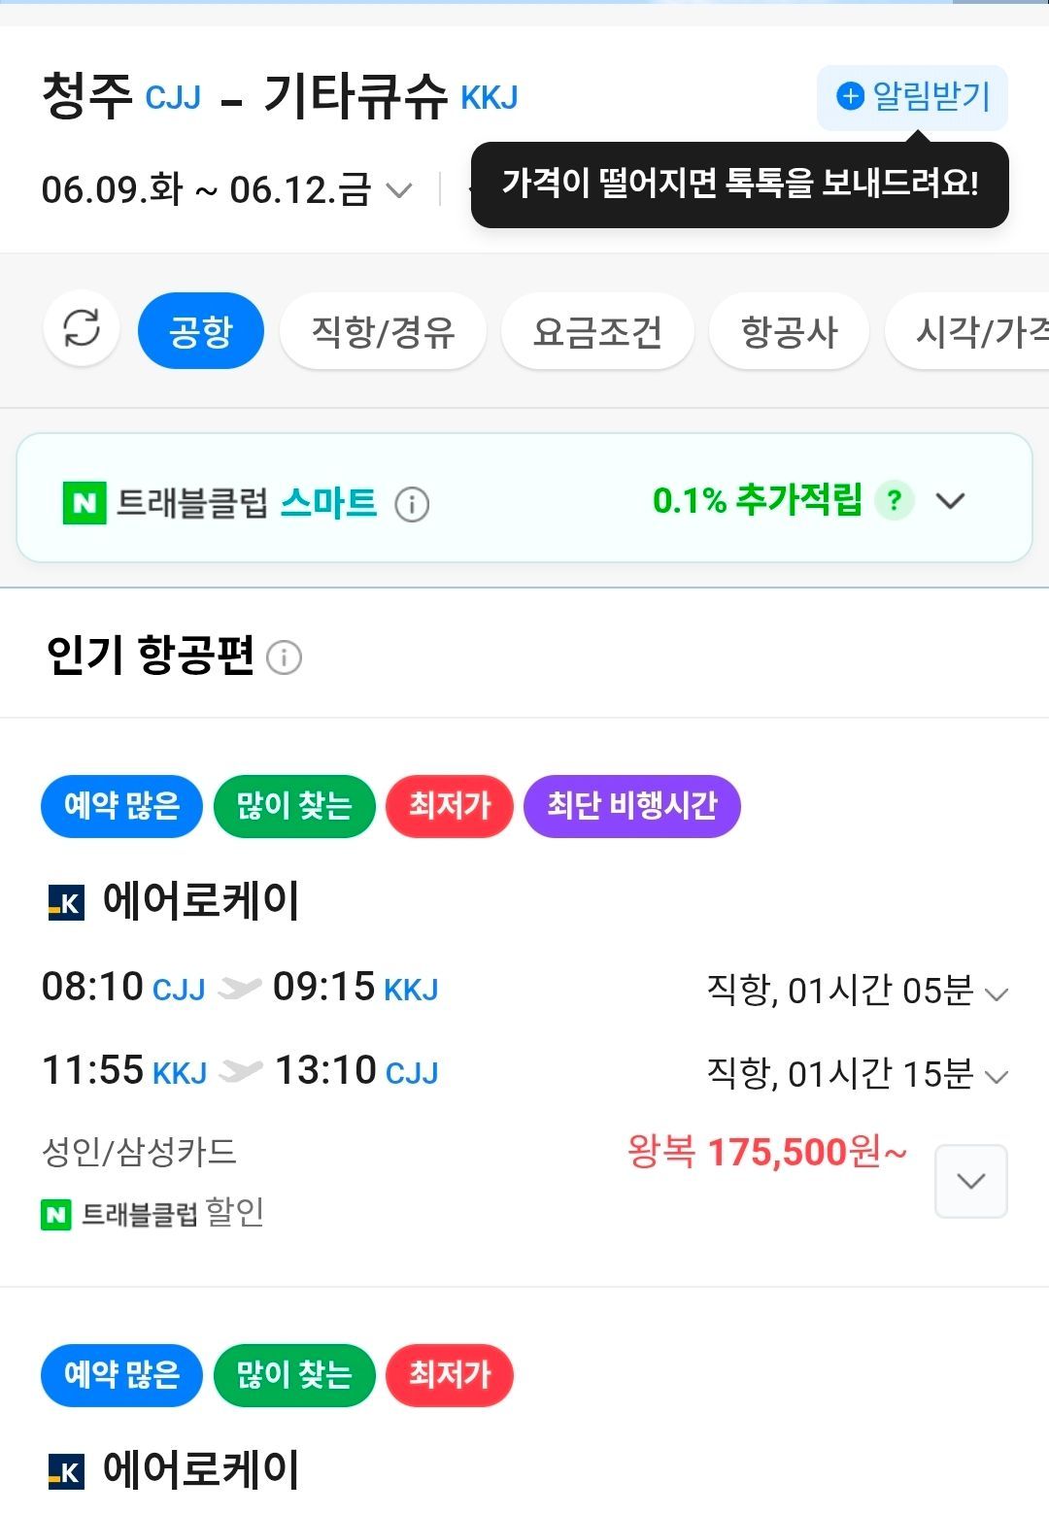Toggle the 직항/경유 filter chip
Screen dimensions: 1049x1514
point(383,331)
